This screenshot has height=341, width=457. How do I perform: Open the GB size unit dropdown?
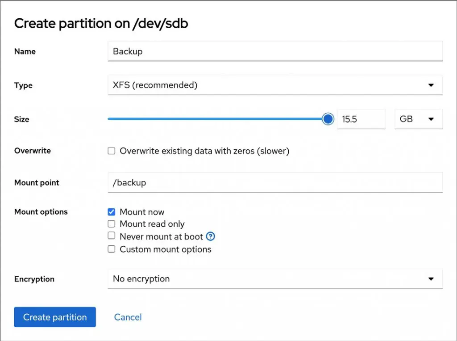click(418, 119)
